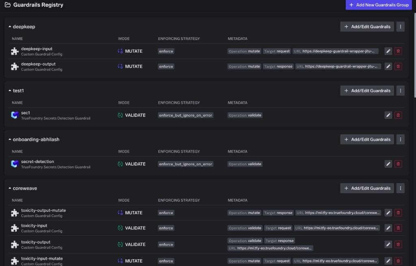Click the validate mode icon for sec1
416x266 pixels.
click(x=120, y=115)
